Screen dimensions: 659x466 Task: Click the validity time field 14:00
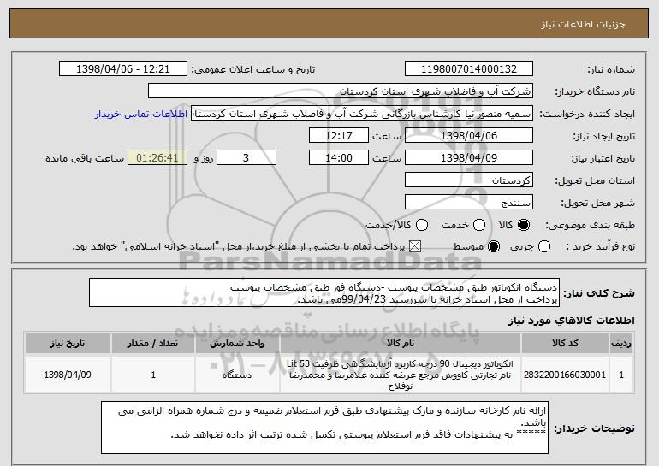click(x=339, y=158)
